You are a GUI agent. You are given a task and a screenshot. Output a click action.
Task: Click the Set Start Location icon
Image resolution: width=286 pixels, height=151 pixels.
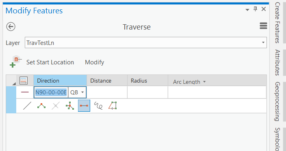click(16, 62)
